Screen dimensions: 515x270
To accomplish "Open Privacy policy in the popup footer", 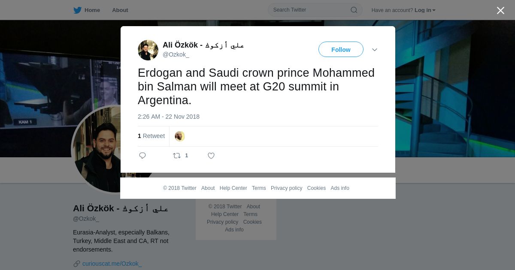I will pyautogui.click(x=286, y=188).
